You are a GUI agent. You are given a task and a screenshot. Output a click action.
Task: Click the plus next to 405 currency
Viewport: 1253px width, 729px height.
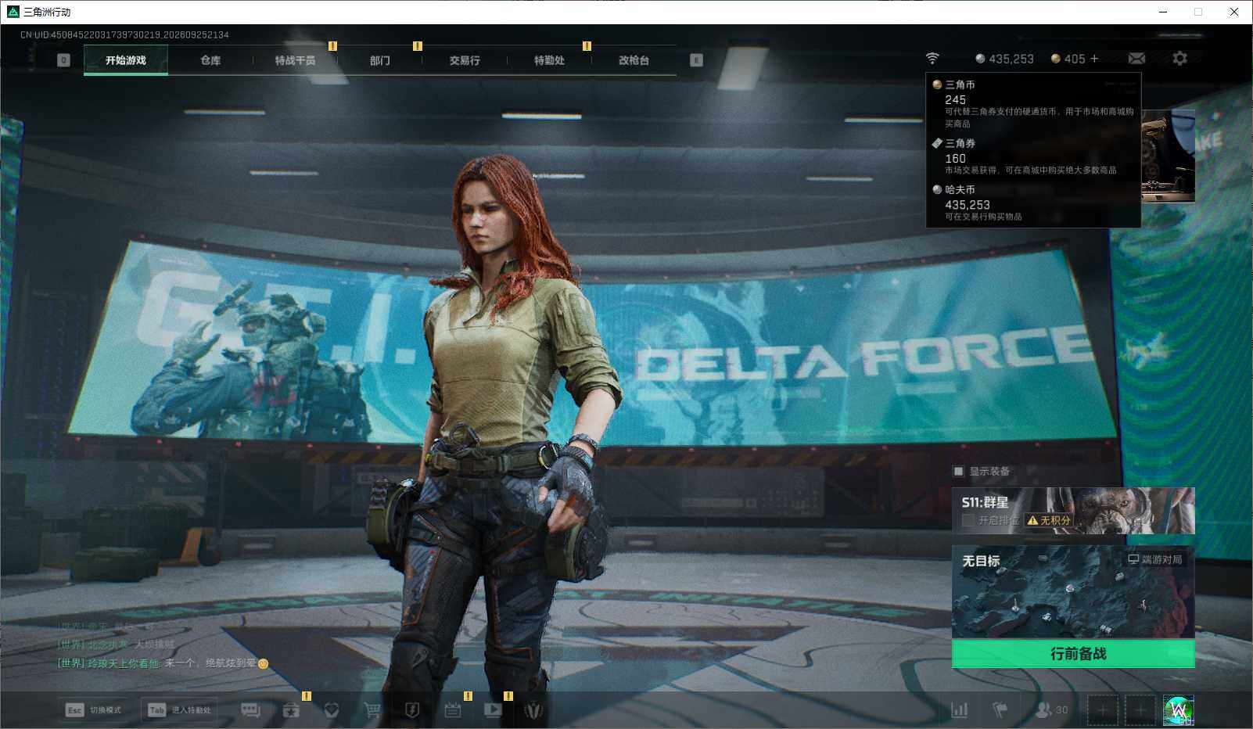[1094, 59]
